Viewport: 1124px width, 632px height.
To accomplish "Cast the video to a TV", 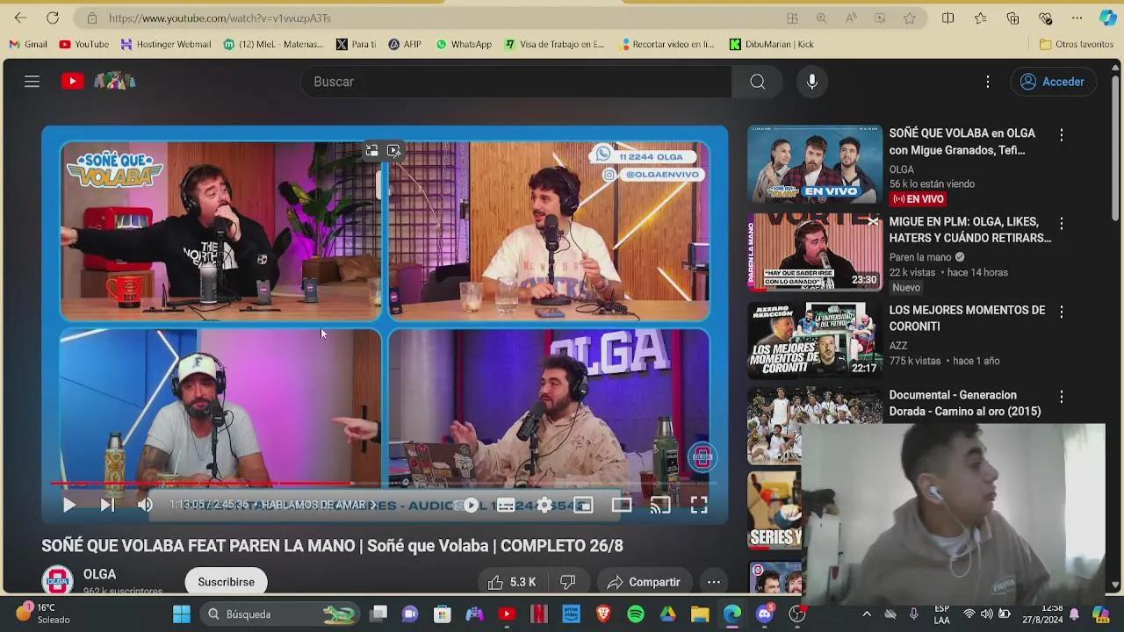I will pos(660,505).
